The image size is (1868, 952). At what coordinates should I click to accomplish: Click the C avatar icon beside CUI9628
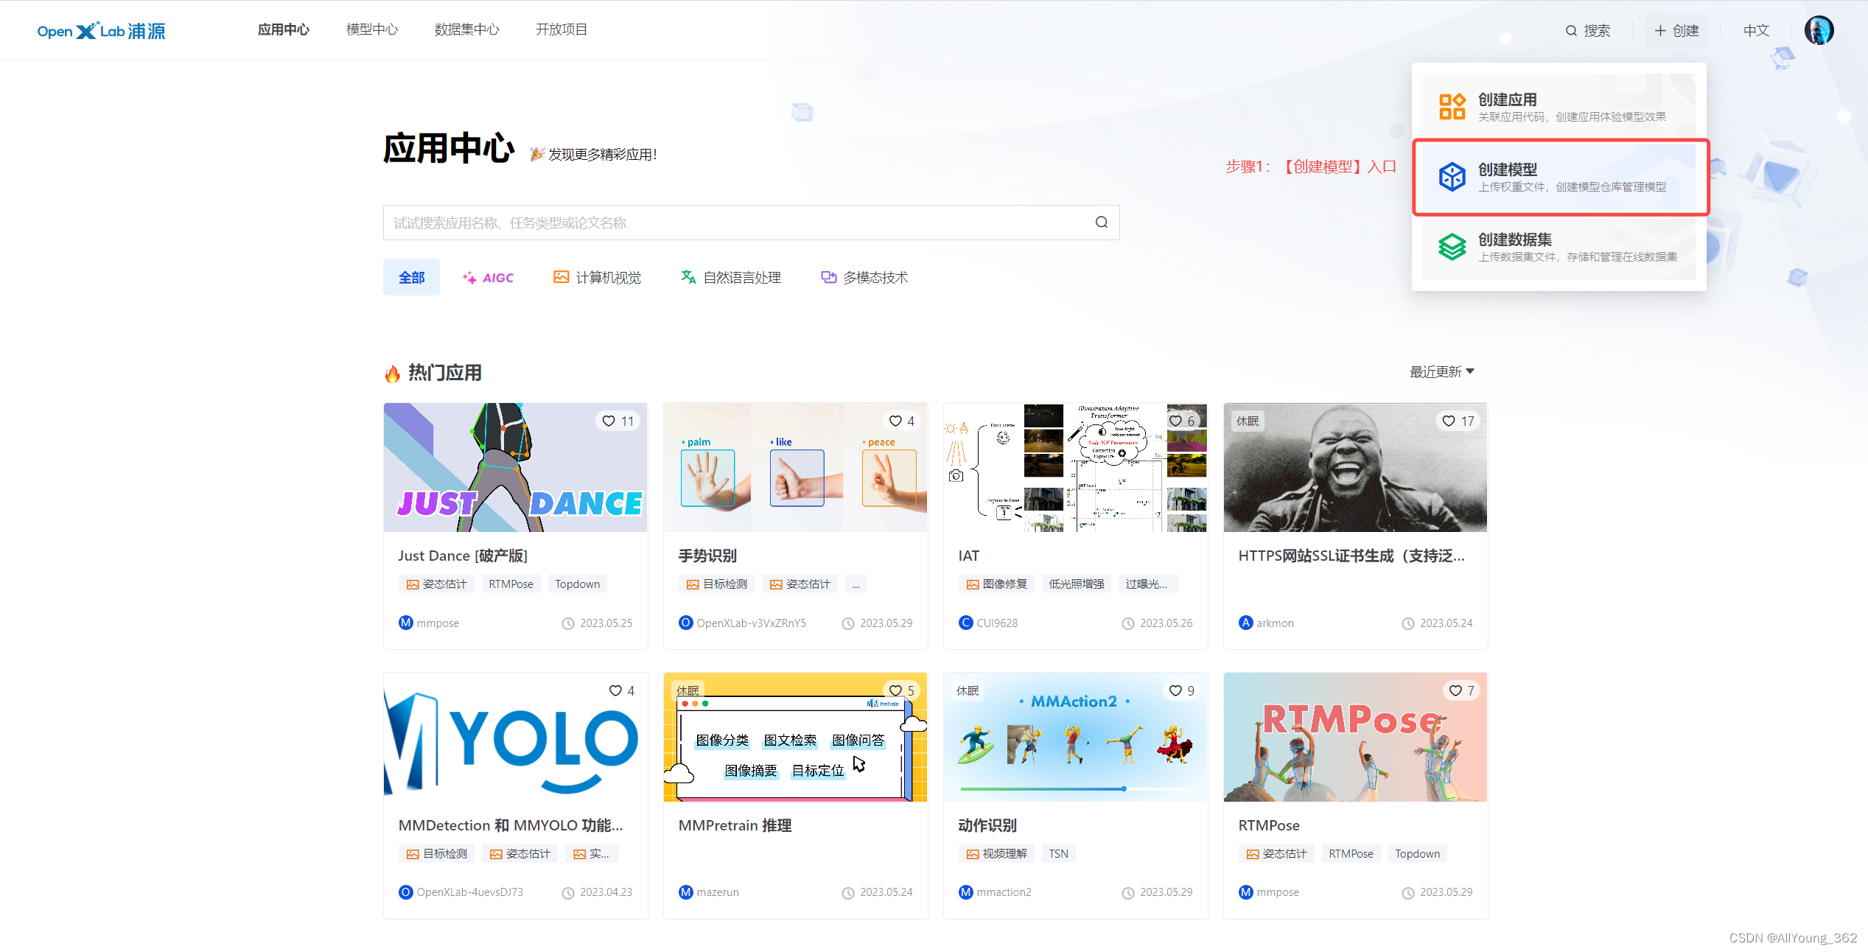(966, 623)
